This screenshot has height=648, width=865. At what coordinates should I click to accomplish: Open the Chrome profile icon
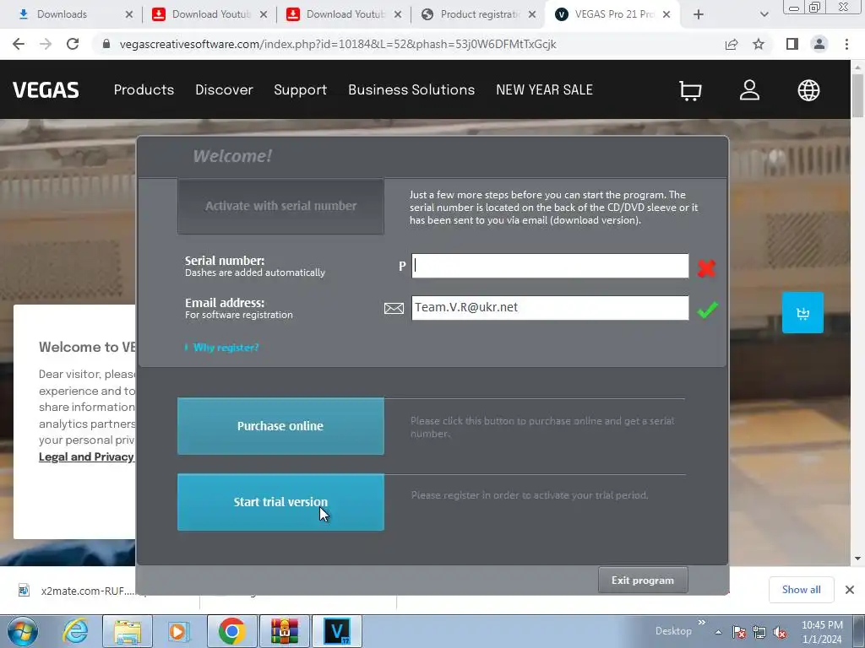tap(819, 44)
